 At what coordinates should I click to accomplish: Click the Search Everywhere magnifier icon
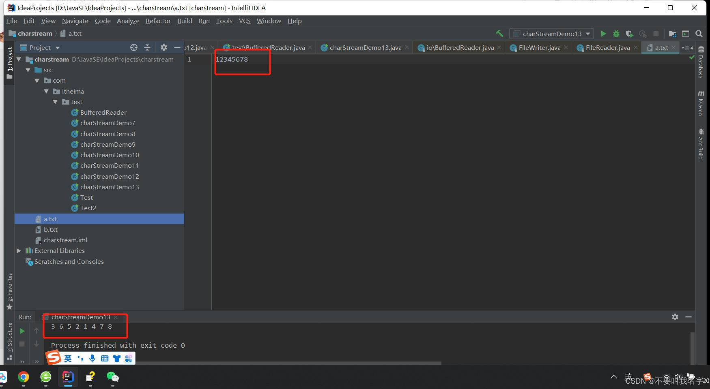pyautogui.click(x=699, y=34)
